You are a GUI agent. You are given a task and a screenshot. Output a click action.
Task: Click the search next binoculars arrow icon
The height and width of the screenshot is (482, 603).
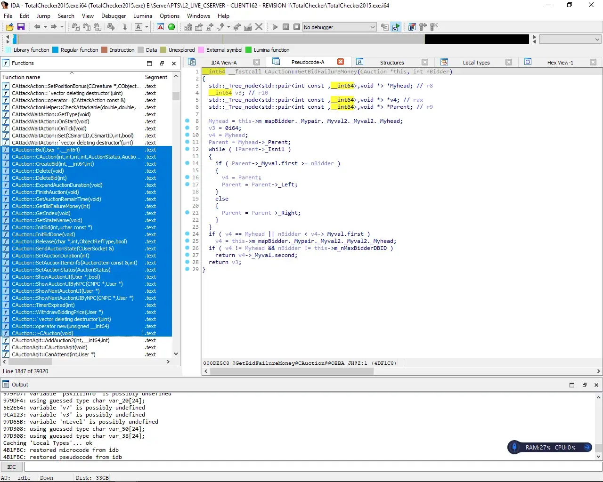coord(111,27)
